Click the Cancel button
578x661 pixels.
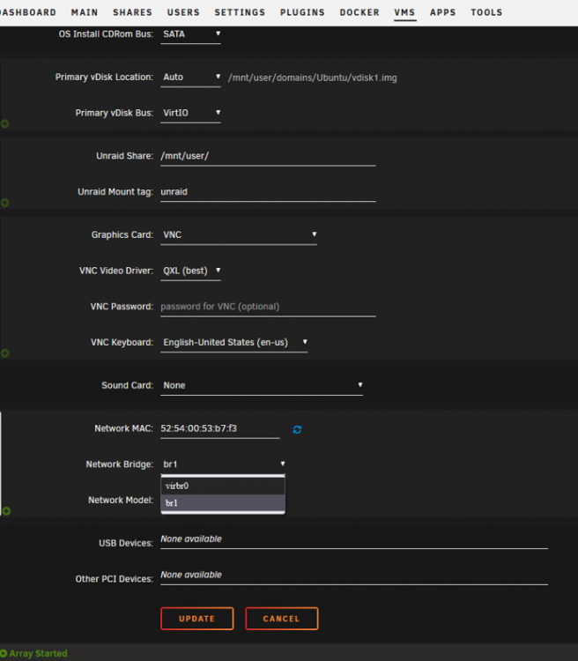pos(282,619)
